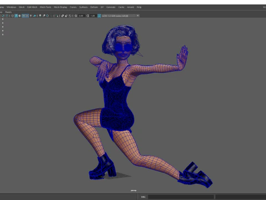The height and width of the screenshot is (200, 266).
Task: Click the MEL script language label
Action: (x=143, y=197)
